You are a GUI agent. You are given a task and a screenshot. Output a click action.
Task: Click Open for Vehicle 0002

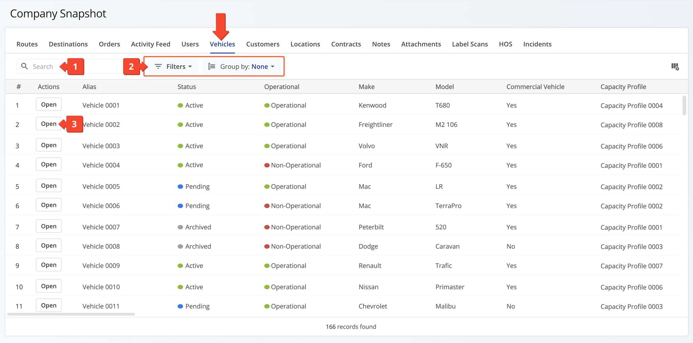[49, 124]
